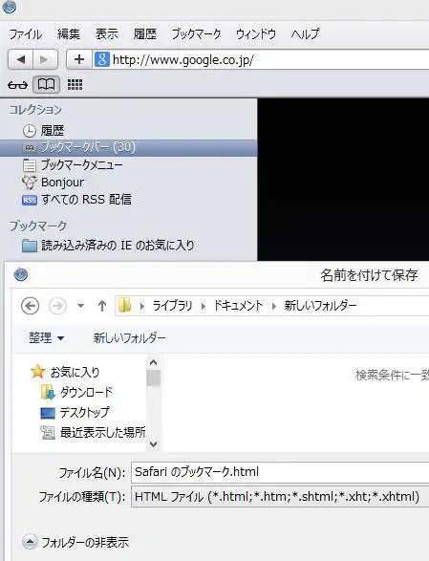
Task: Click the bookmarks menu list icon
Action: click(30, 165)
